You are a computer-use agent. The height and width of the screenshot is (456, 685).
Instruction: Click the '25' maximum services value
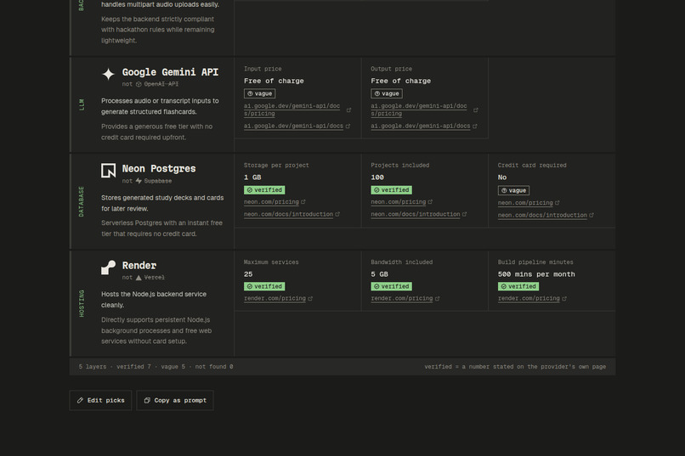[x=248, y=274]
